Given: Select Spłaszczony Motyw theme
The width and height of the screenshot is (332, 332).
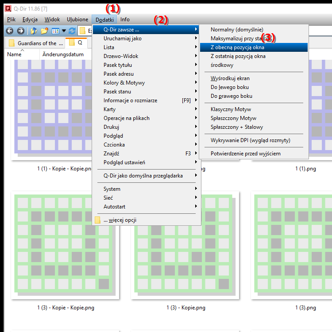Looking at the screenshot, I should pyautogui.click(x=254, y=118).
